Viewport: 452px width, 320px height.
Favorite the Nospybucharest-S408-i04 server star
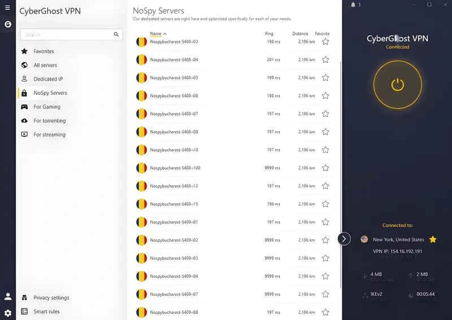click(325, 60)
